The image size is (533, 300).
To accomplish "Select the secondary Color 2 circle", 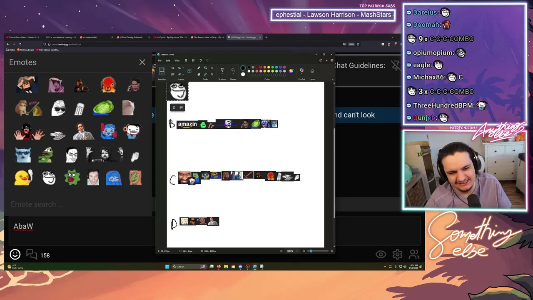I will point(243,74).
